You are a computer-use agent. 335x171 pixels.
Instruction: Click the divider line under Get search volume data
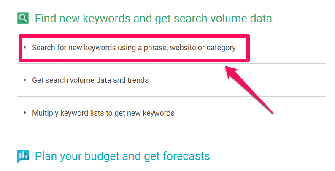[172, 96]
